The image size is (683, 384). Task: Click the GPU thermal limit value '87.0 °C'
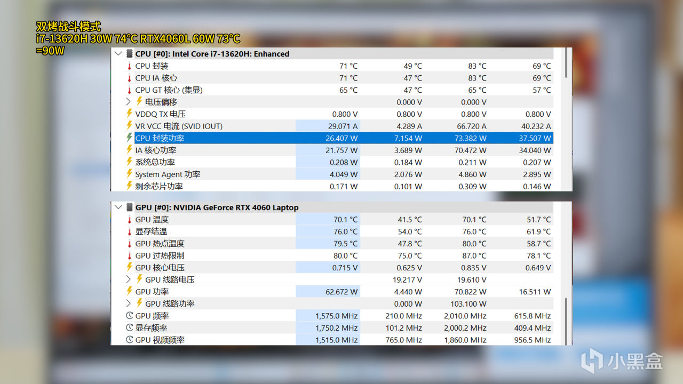474,255
